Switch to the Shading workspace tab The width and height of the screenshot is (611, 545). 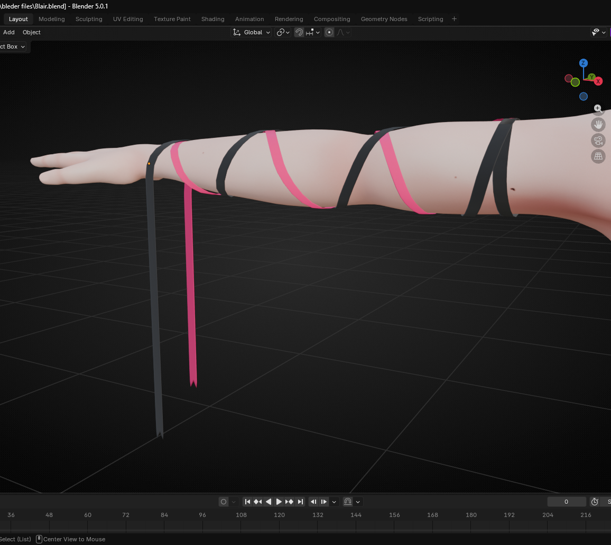tap(213, 19)
